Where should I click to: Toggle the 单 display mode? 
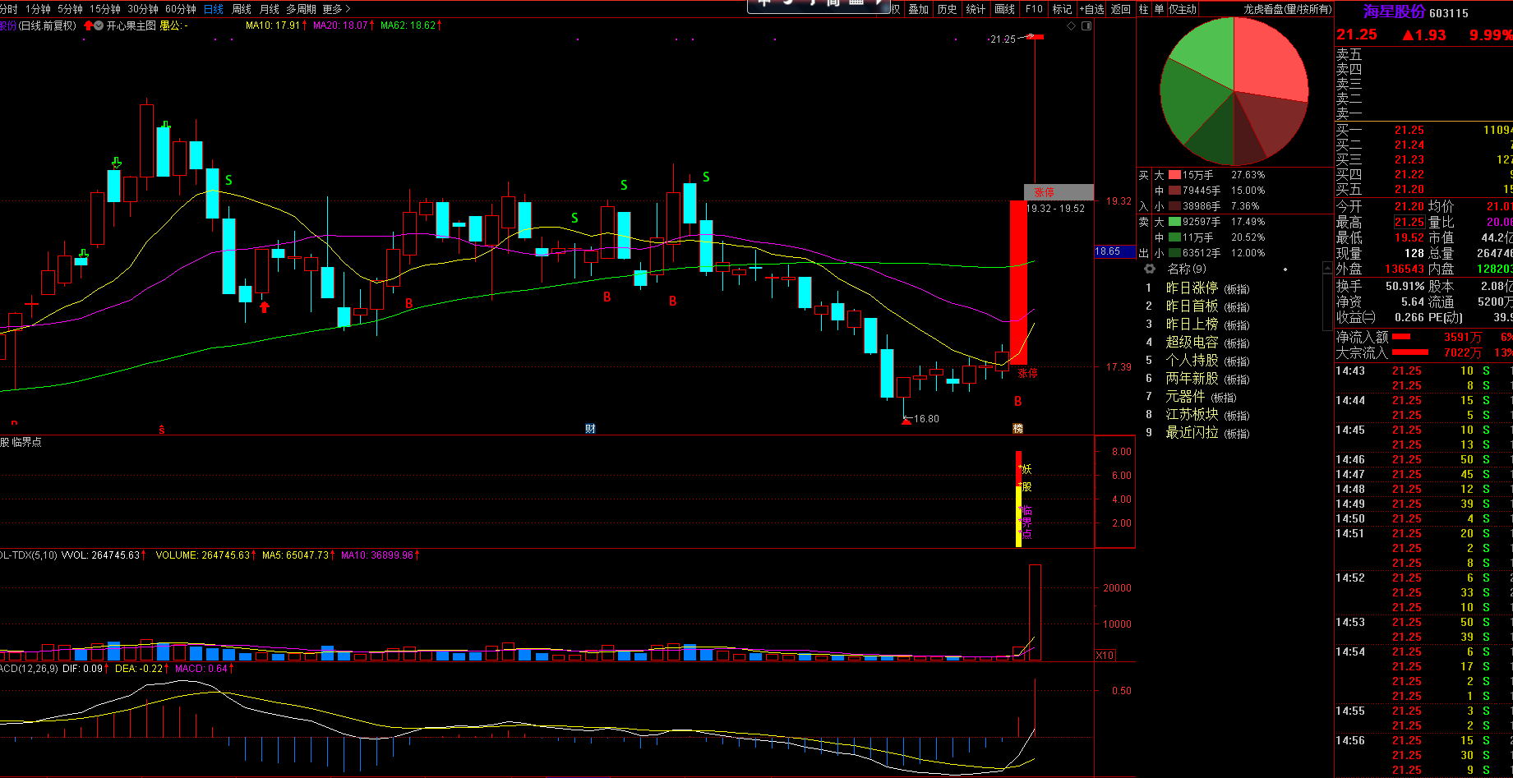click(x=1159, y=9)
